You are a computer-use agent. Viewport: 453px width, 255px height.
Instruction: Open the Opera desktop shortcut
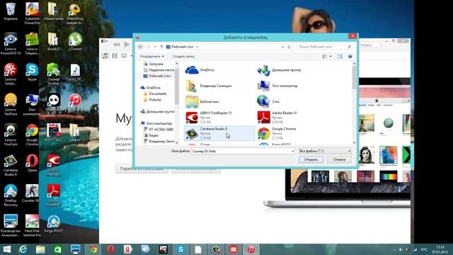[x=32, y=164]
